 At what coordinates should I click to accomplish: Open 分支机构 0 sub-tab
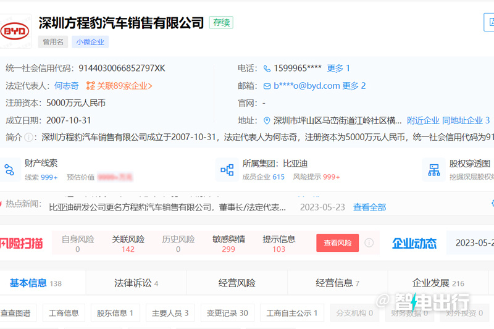point(354,313)
